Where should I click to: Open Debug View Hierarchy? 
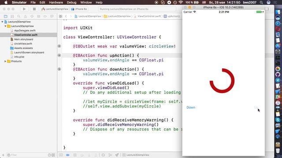click(103, 155)
